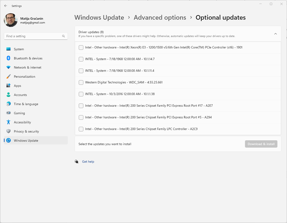Click the Apps icon in sidebar
Screen dimensions: 287x223
click(x=8, y=86)
